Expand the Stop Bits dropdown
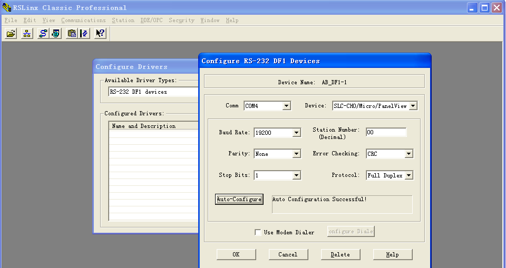 [x=296, y=175]
